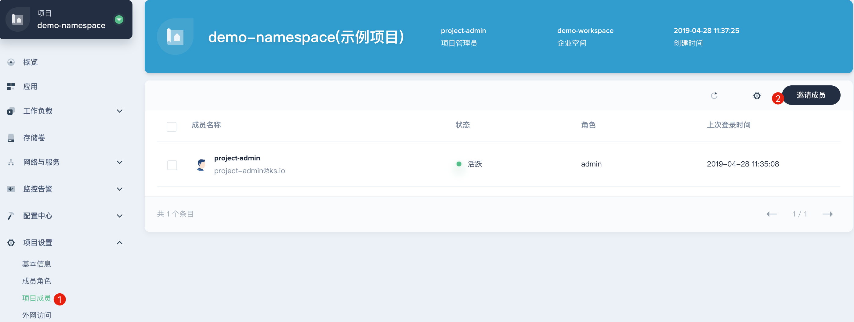Click the demo-namespace(示例项目) title
Viewport: 854px width, 322px height.
click(x=306, y=37)
